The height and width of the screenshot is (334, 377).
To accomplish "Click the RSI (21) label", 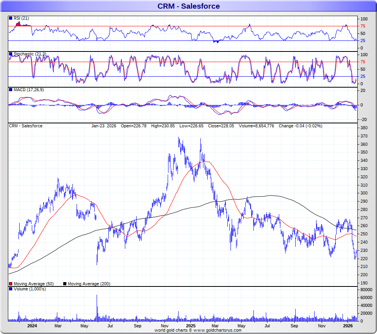I will (21, 18).
